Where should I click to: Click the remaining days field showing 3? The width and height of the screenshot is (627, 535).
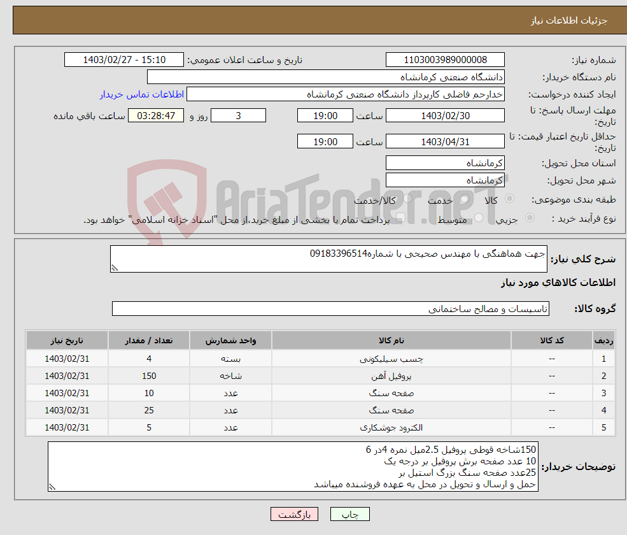tap(238, 116)
